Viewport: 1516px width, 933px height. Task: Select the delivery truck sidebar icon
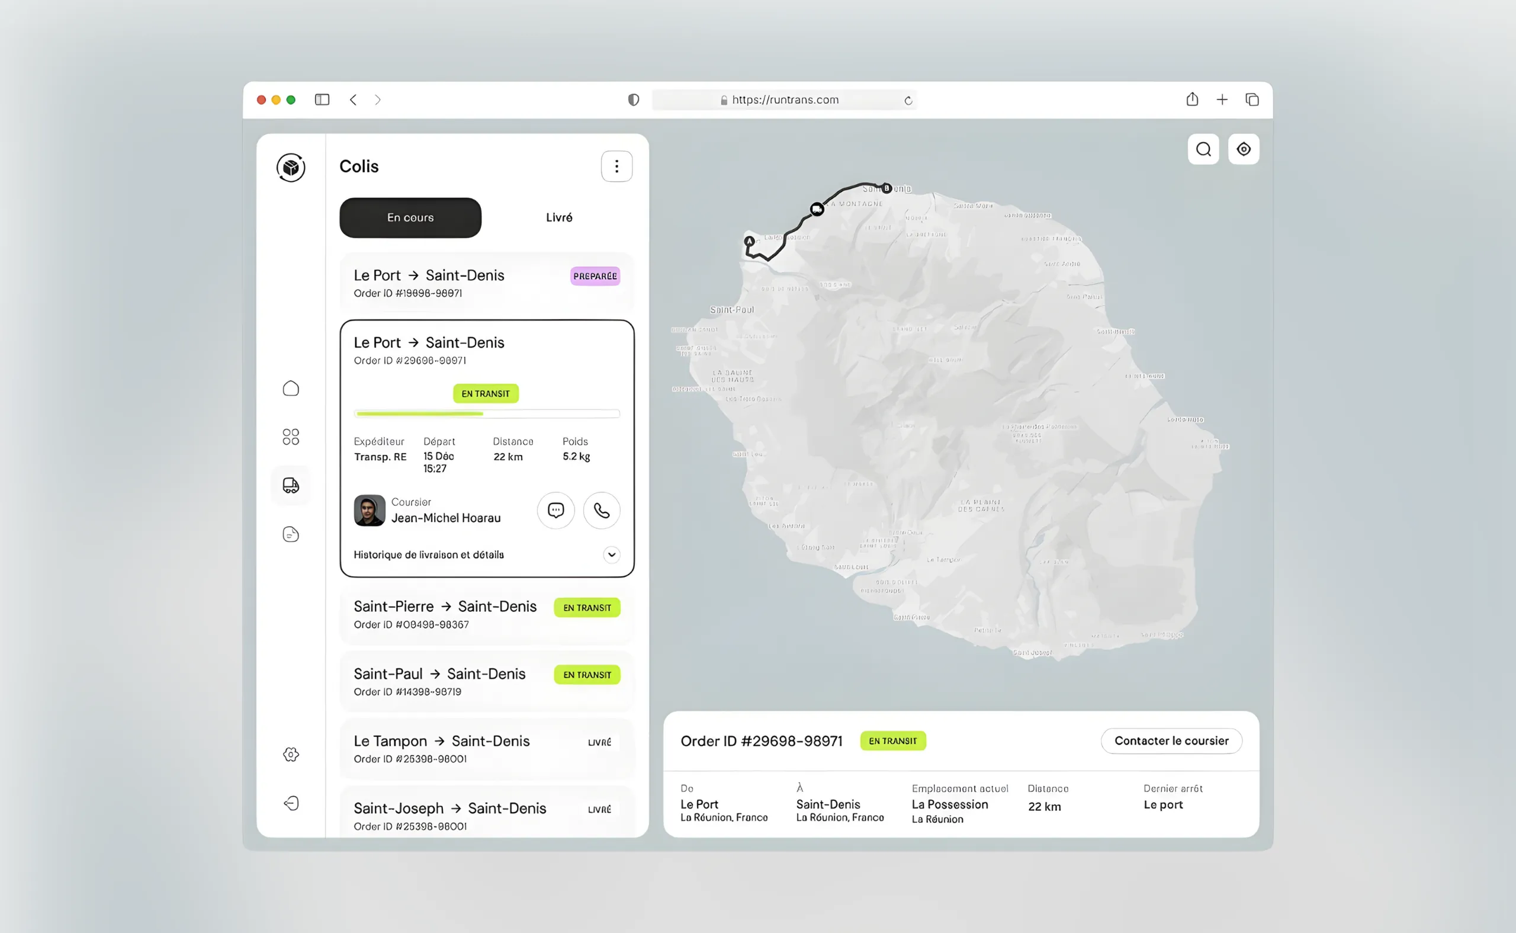[x=291, y=486]
